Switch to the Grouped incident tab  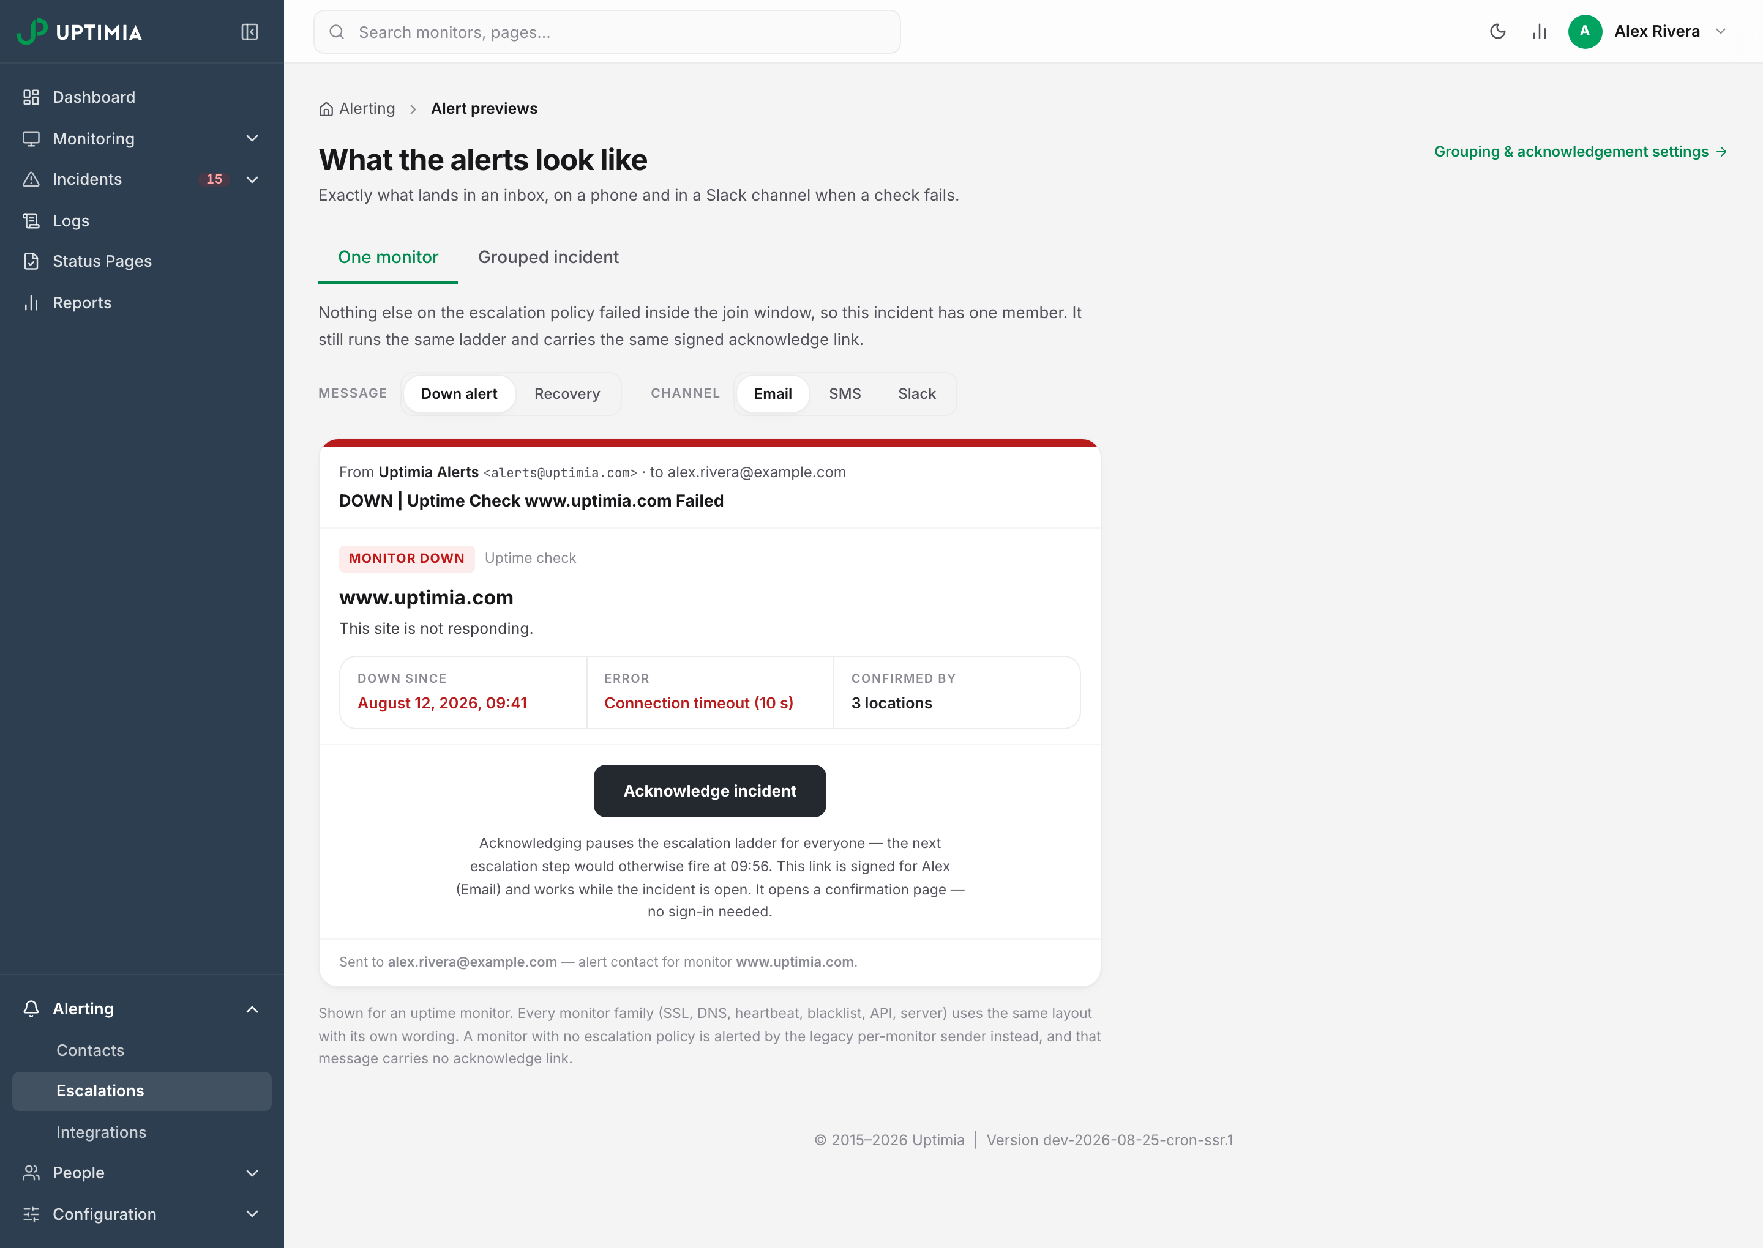(x=548, y=258)
